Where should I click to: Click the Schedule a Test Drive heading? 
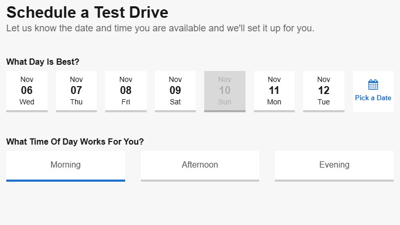(x=87, y=13)
